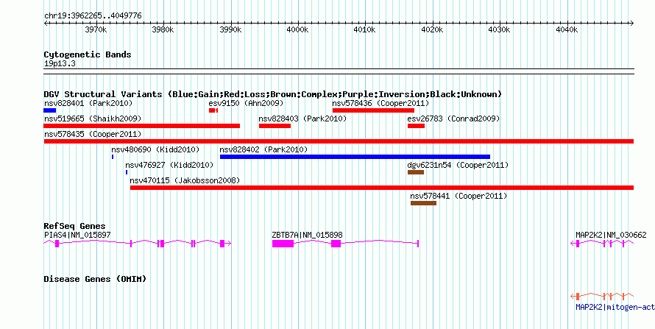Image resolution: width=655 pixels, height=329 pixels.
Task: Click the small red esv9150 loss bar
Action: [x=213, y=110]
